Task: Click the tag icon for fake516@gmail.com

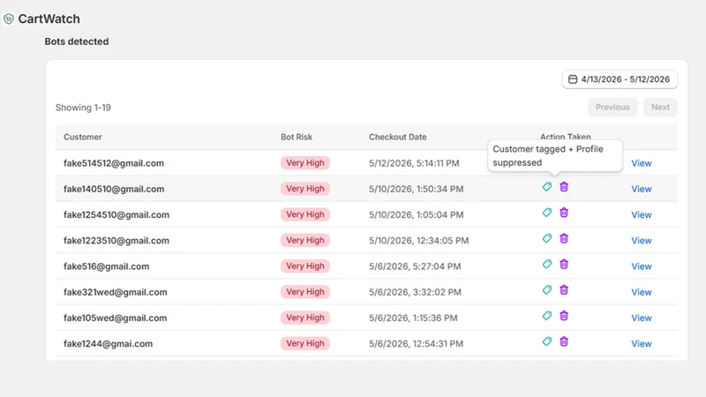Action: click(x=546, y=264)
